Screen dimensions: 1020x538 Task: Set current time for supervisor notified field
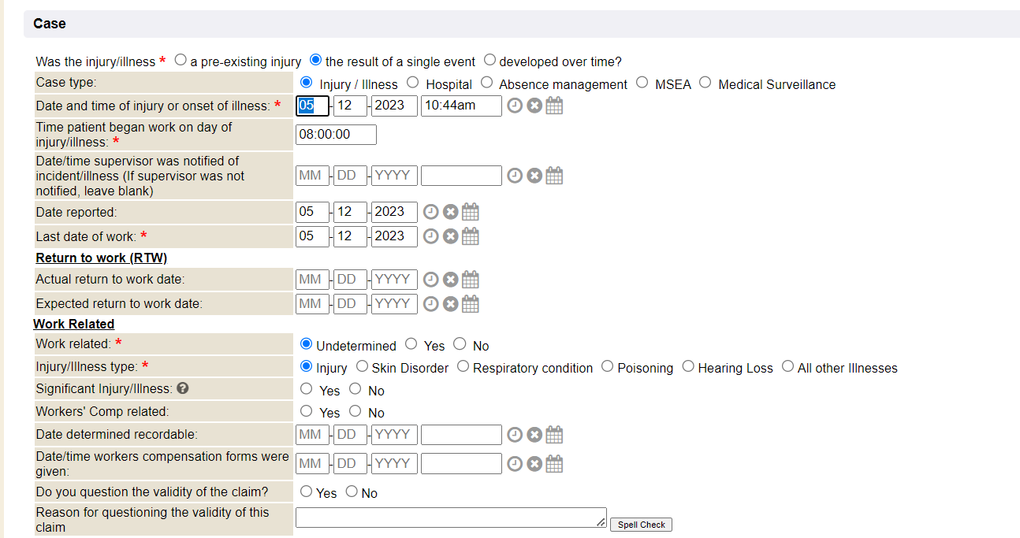coord(515,176)
